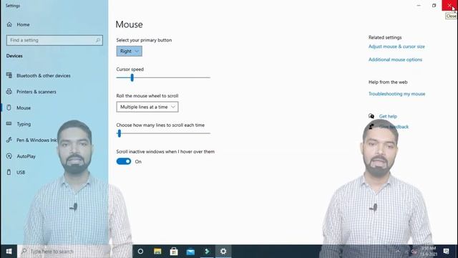
Task: Open the Windows Start menu
Action: pyautogui.click(x=9, y=252)
